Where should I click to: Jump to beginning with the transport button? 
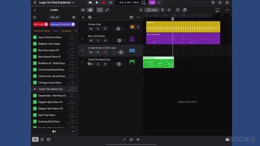coord(90,2)
